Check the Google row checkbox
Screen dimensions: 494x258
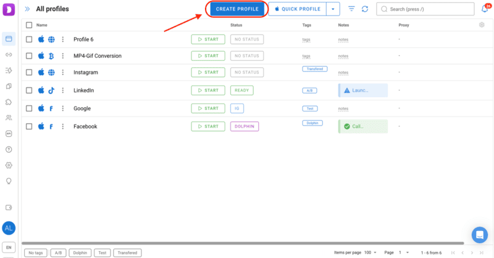coord(29,108)
